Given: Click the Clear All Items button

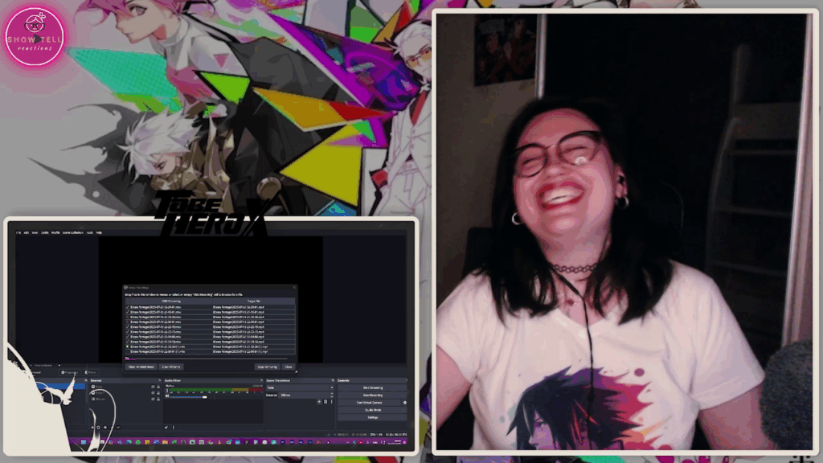Looking at the screenshot, I should coord(171,367).
